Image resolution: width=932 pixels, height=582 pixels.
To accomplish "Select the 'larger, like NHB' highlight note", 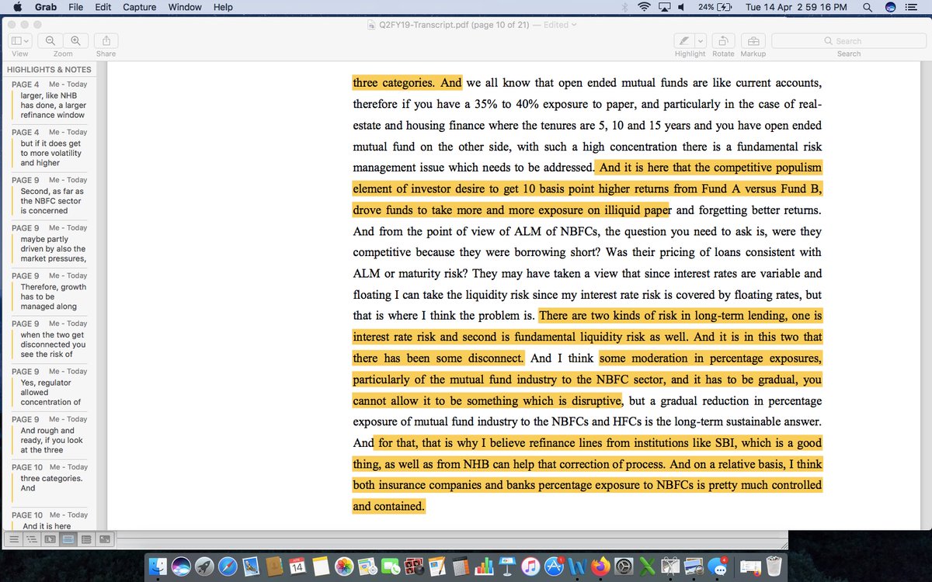I will tap(49, 100).
